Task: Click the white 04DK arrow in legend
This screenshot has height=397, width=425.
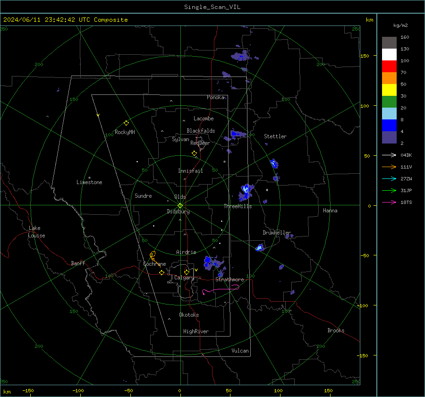Action: [x=389, y=155]
